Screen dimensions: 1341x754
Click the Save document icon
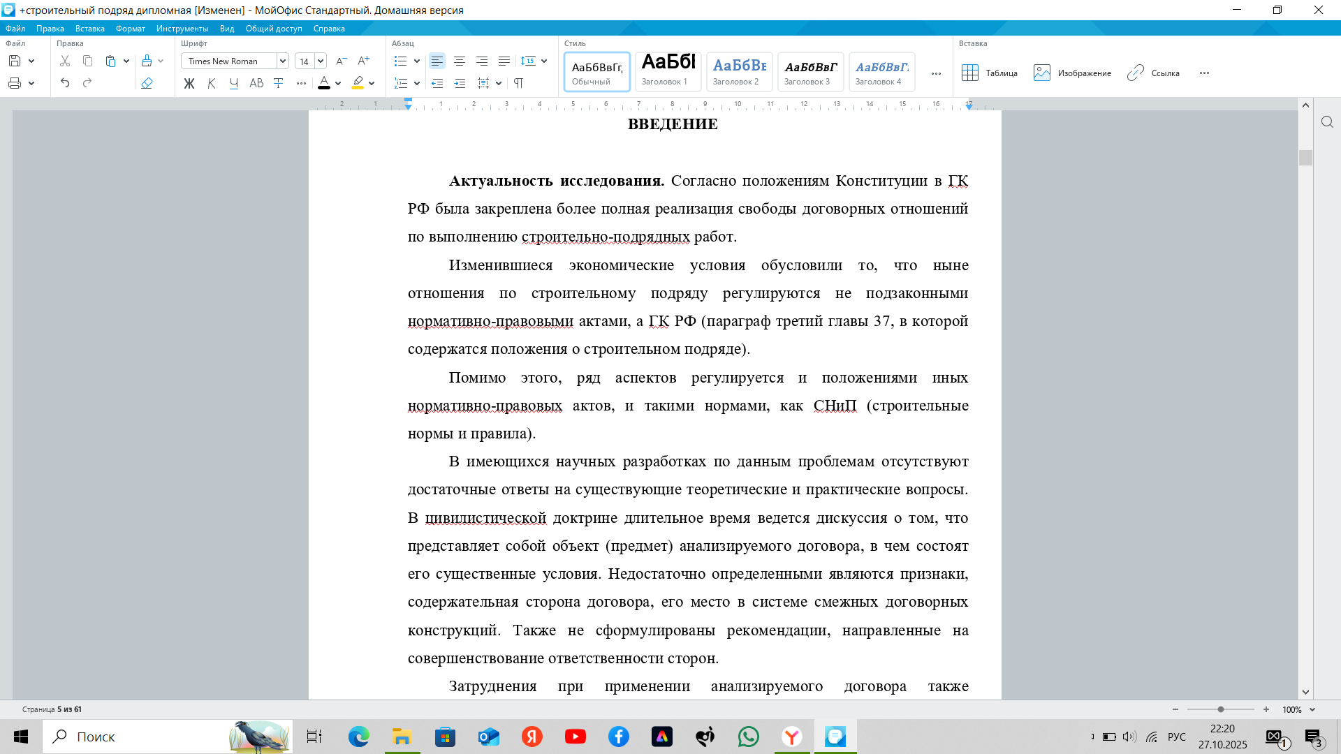[15, 61]
